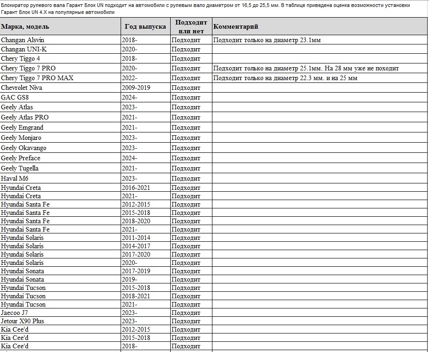
Task: Select the 'Haval M6' cell
Action: click(60, 178)
